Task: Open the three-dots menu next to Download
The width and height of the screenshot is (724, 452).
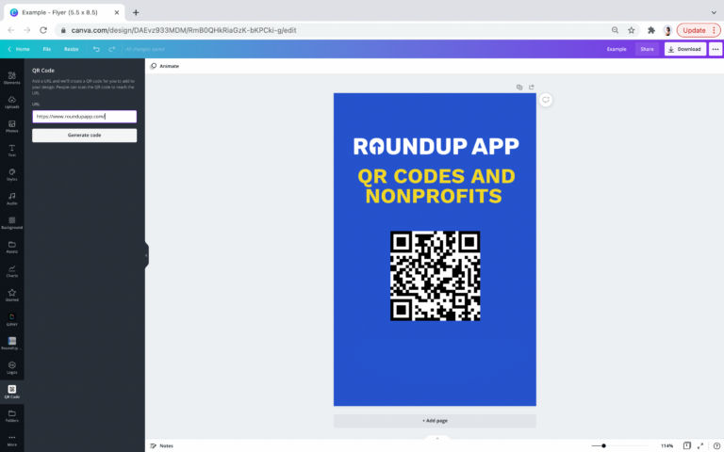Action: [716, 49]
